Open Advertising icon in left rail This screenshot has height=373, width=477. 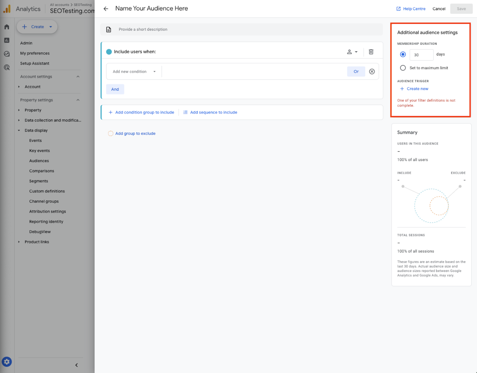7,67
